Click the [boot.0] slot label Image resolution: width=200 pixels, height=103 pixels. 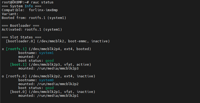(18, 92)
